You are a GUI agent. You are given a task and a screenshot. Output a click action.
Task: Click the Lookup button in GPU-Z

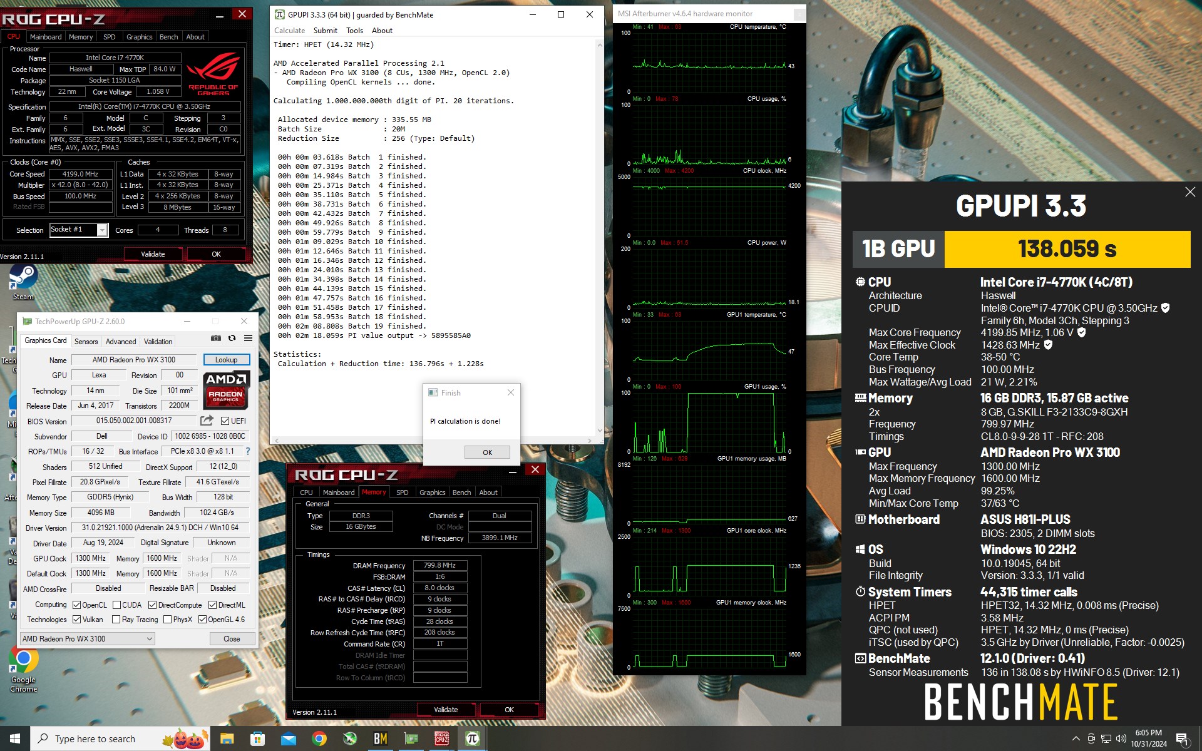click(227, 360)
